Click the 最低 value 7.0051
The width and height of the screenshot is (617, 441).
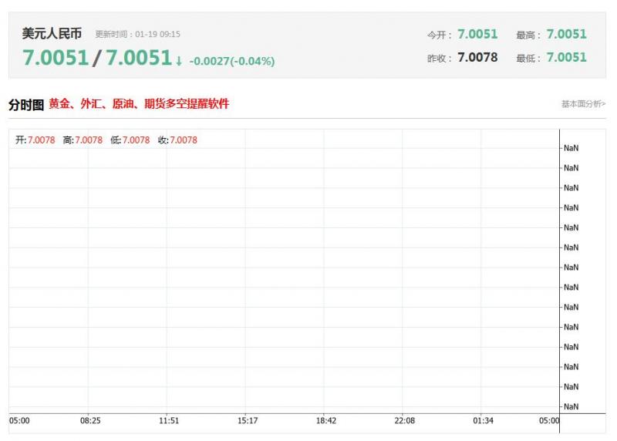point(566,57)
